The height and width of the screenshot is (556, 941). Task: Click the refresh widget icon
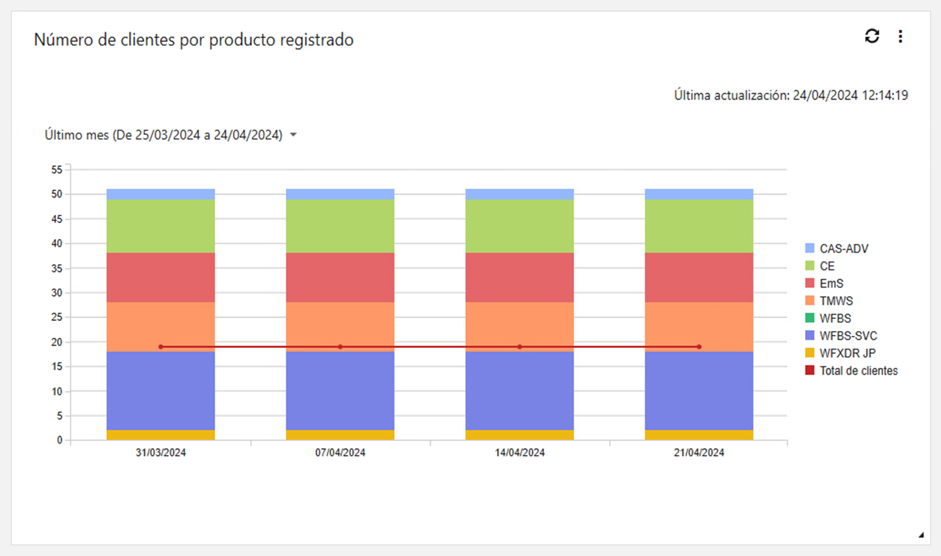pos(871,36)
